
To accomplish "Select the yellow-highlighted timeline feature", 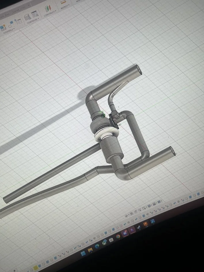I will (35, 267).
